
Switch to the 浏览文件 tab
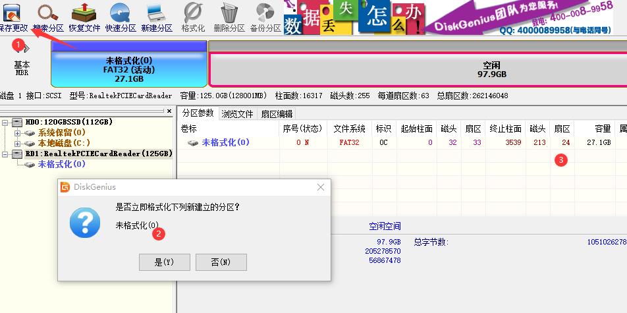click(x=237, y=114)
